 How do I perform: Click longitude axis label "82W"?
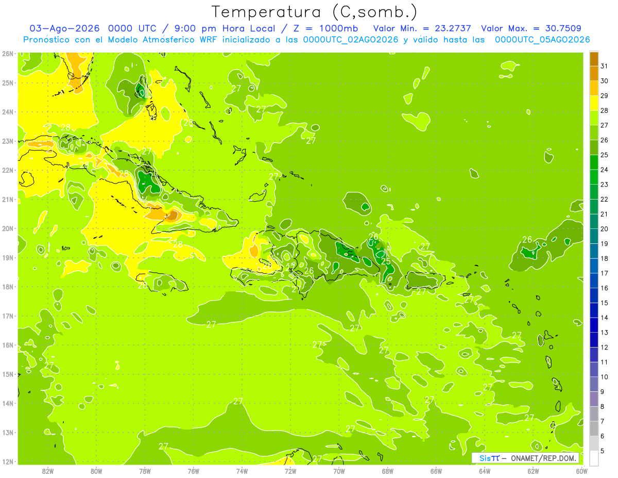point(48,471)
